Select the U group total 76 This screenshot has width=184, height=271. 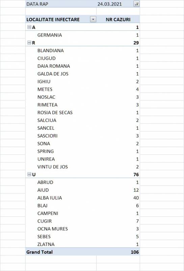[136, 174]
